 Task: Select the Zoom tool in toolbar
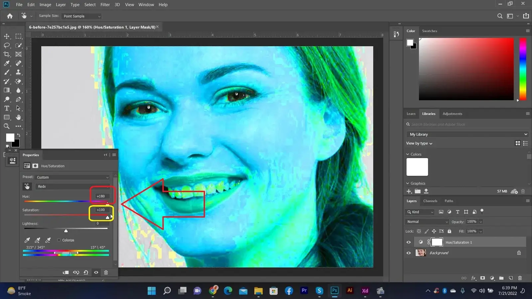[x=7, y=126]
